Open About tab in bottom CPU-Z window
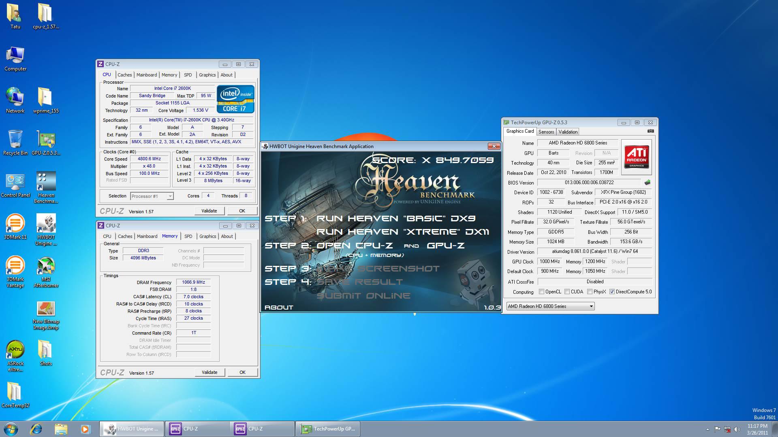The image size is (778, 437). (x=227, y=236)
